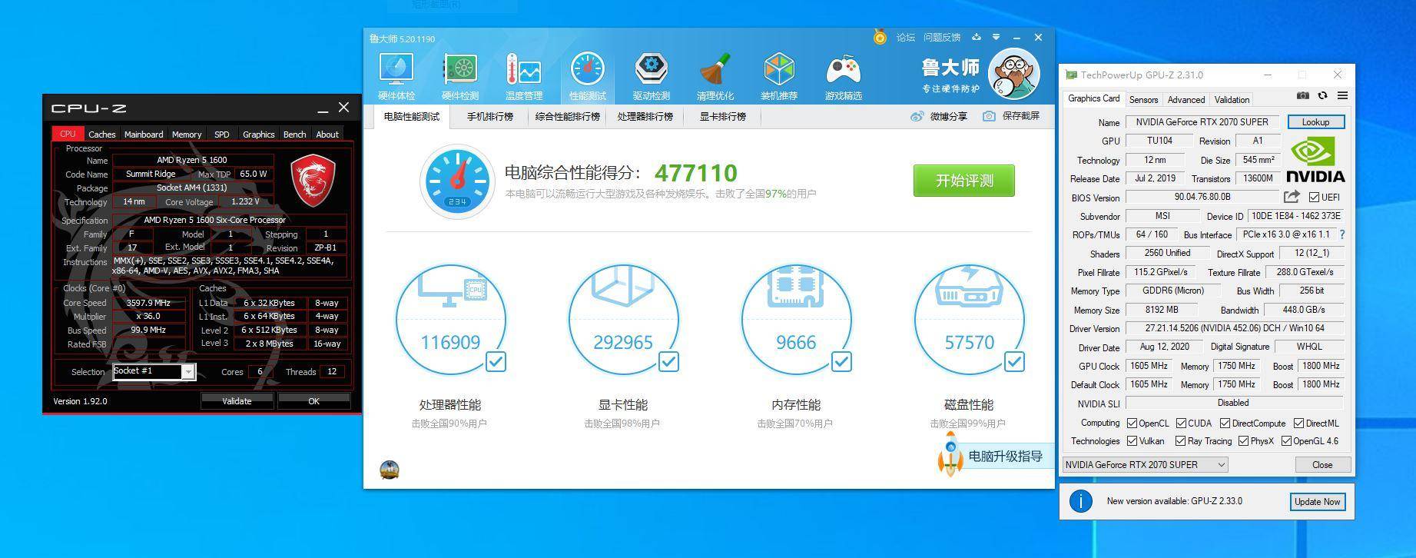Click the Validate button in CPU-Z
Image resolution: width=1416 pixels, height=558 pixels.
(237, 401)
